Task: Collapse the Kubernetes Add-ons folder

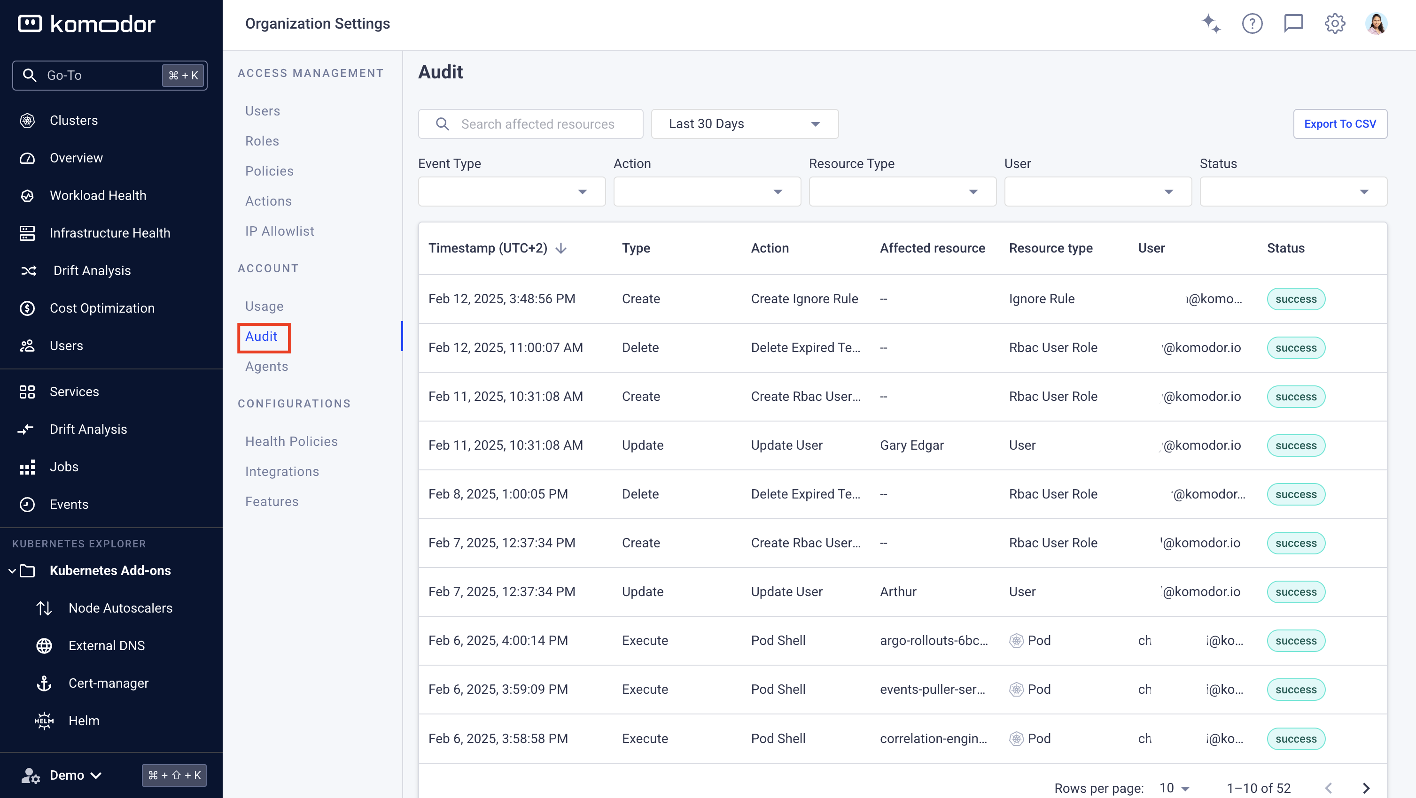Action: pyautogui.click(x=12, y=571)
